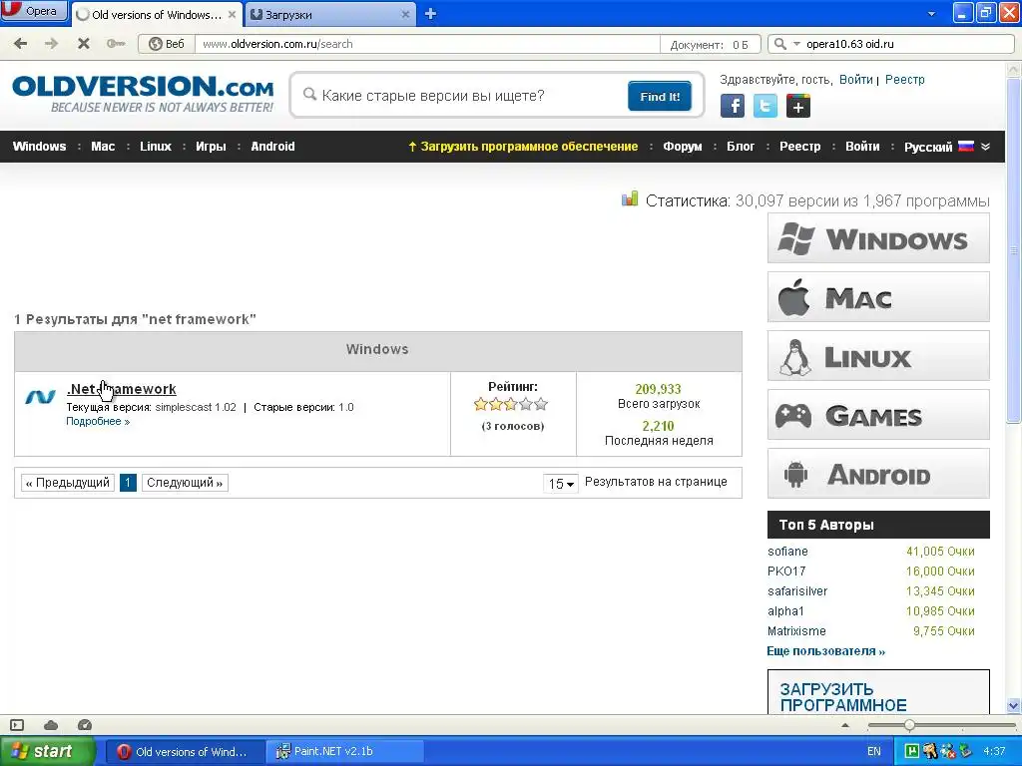Open the Windows nav menu item
Viewport: 1022px width, 766px height.
click(x=39, y=147)
